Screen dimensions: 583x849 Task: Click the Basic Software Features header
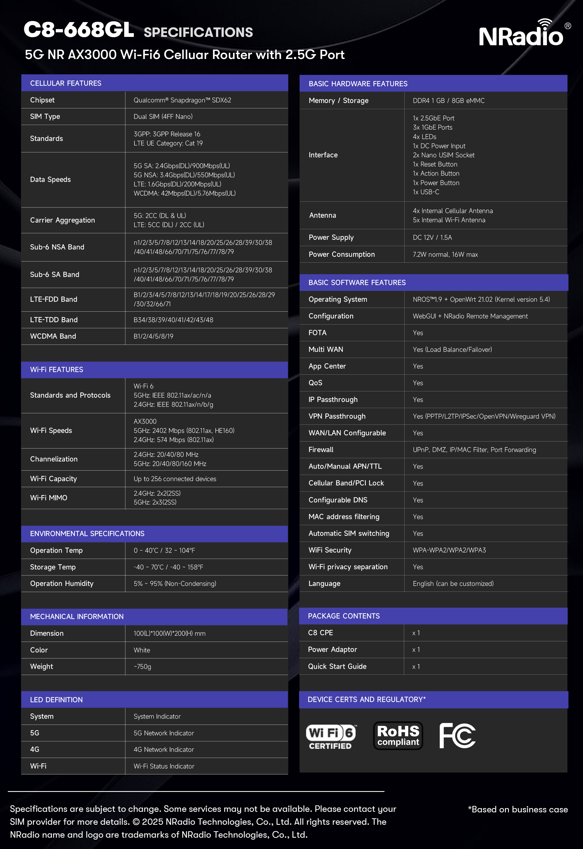[357, 282]
